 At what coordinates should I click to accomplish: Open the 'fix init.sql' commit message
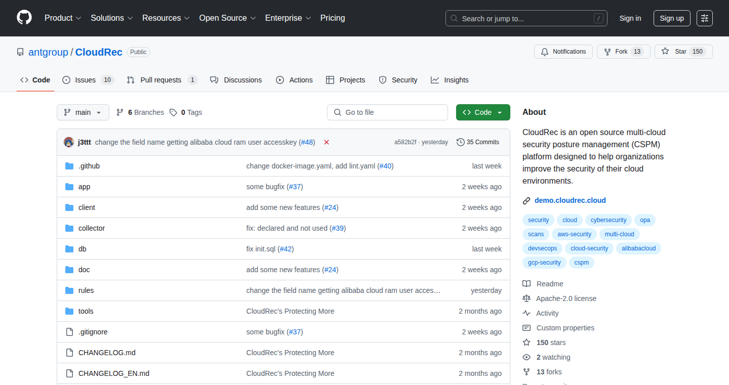[x=261, y=249]
